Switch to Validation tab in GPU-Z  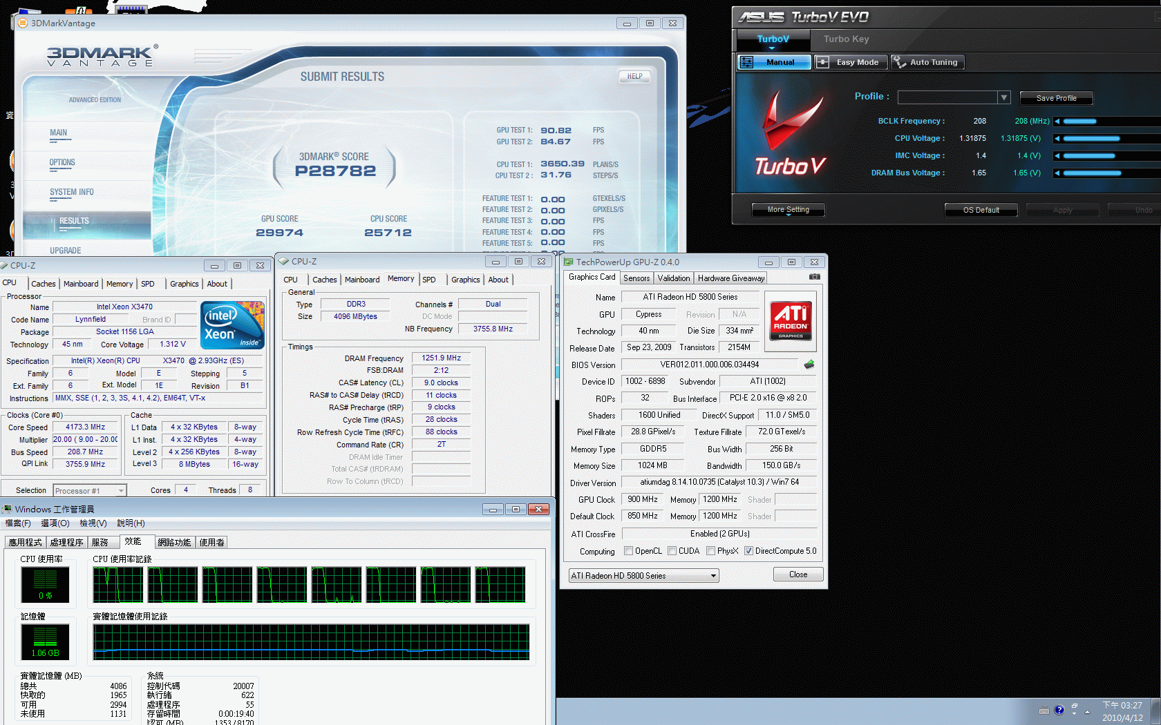coord(674,278)
